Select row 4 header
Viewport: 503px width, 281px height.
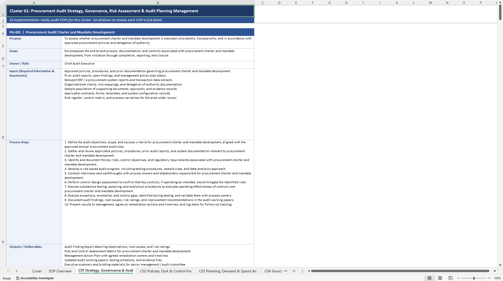3,32
